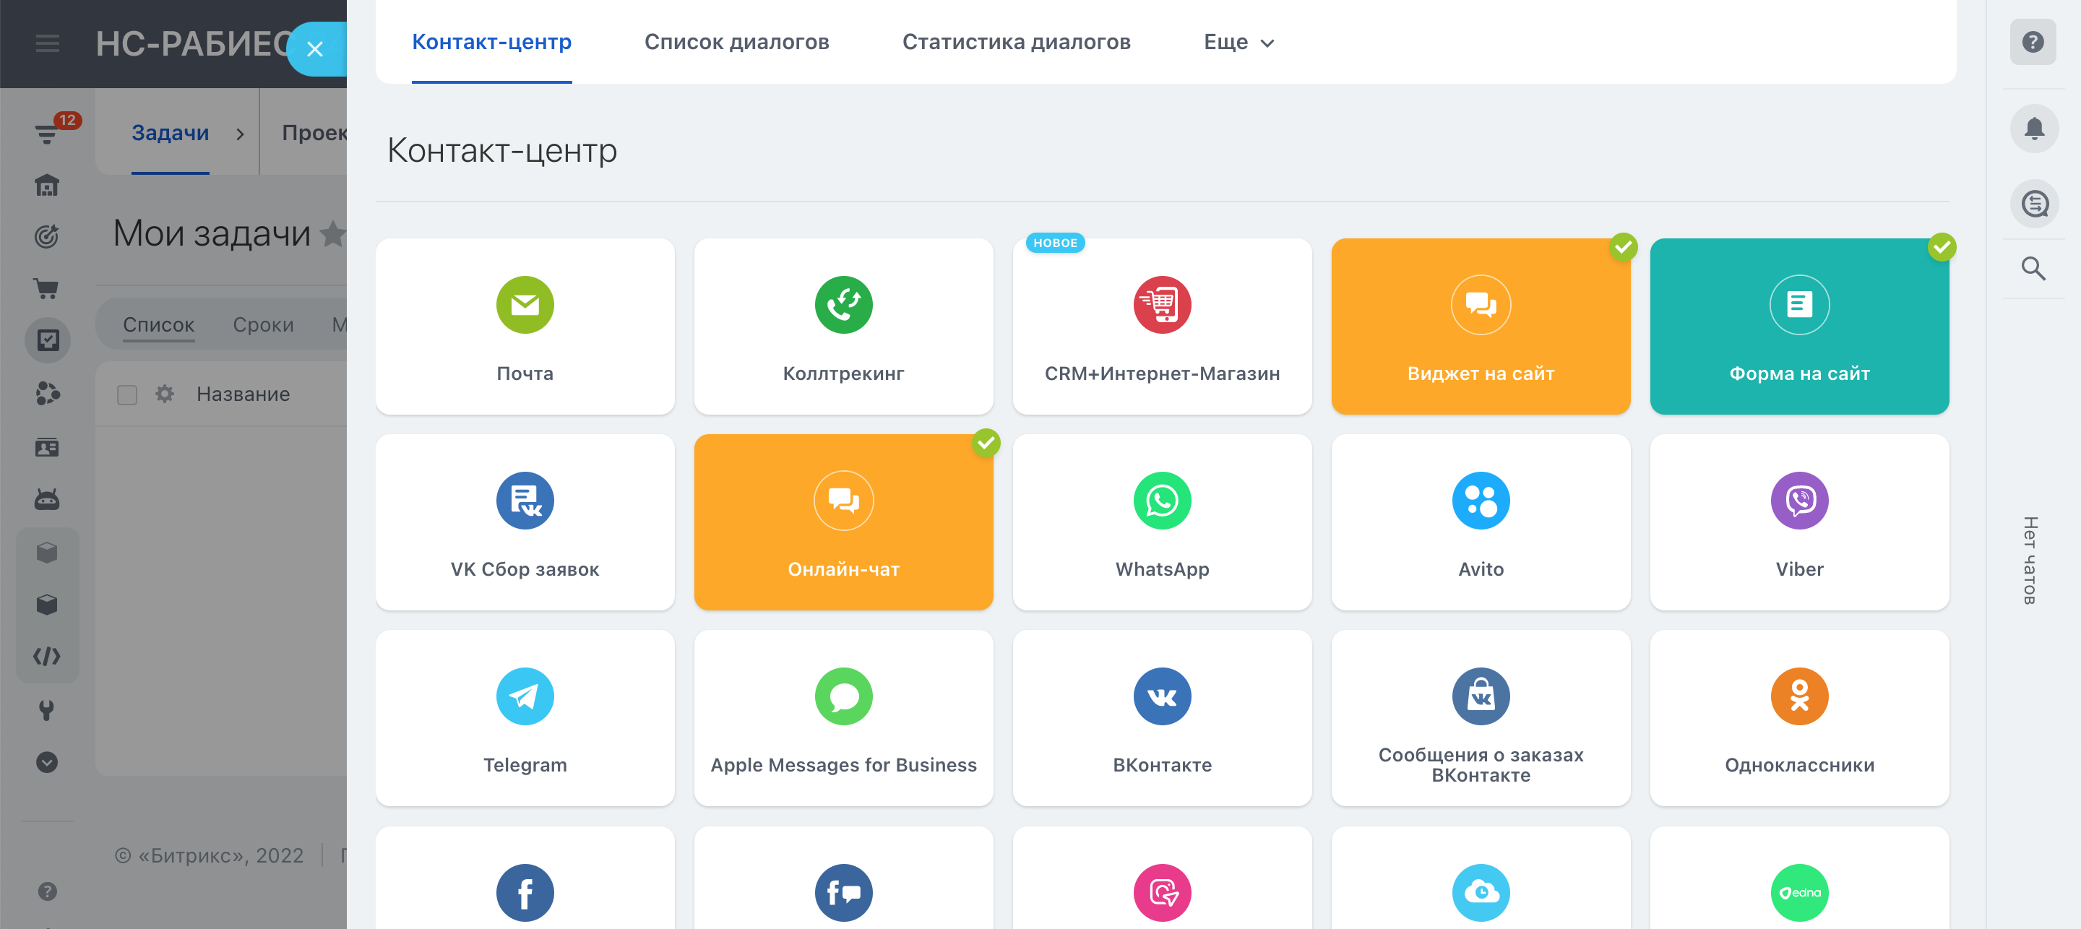Switch to Список диалогов tab
The height and width of the screenshot is (929, 2081).
[x=736, y=42]
